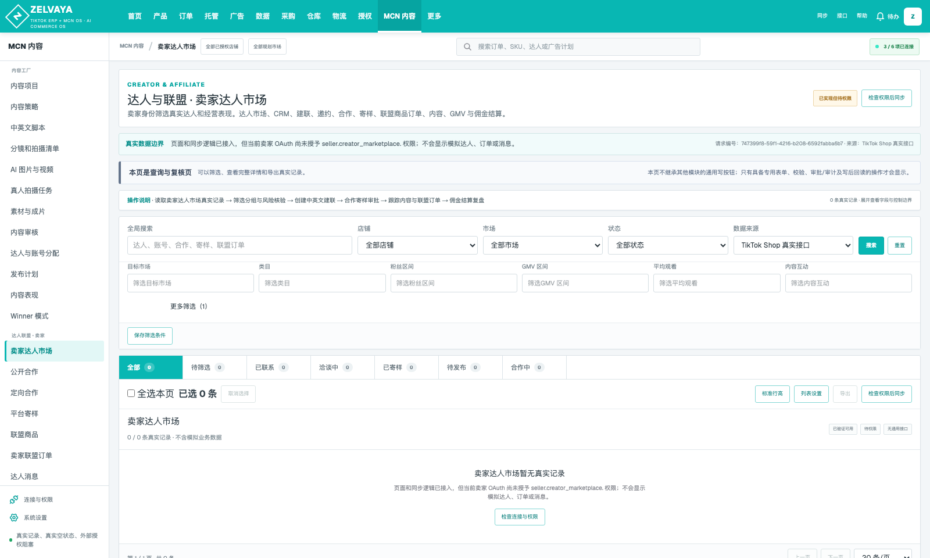This screenshot has height=558, width=930.
Task: Click MCN 内容 breadcrumb link
Action: click(131, 46)
